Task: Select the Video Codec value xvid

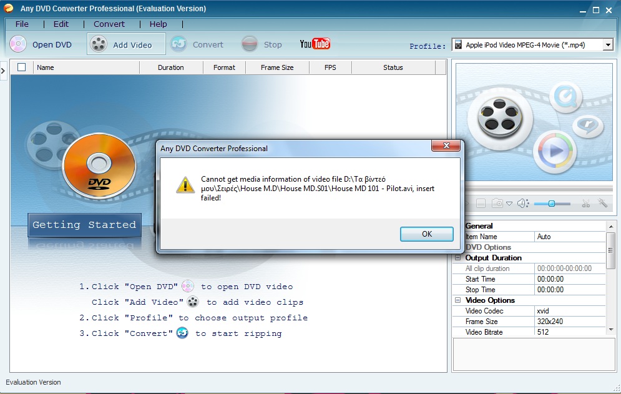Action: pyautogui.click(x=570, y=311)
